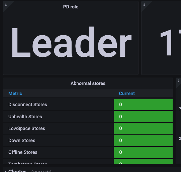Click green value cell for Down Stores
Screen dimensions: 181x172
(143, 140)
